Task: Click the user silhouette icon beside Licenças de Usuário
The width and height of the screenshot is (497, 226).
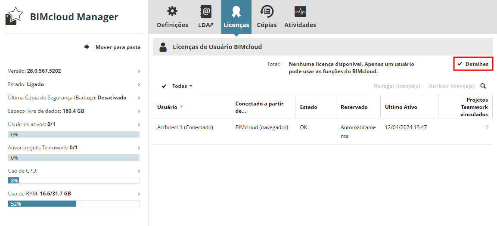Action: [163, 47]
